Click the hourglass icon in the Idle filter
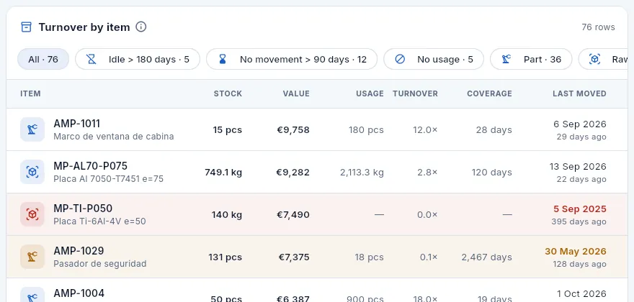 (91, 60)
